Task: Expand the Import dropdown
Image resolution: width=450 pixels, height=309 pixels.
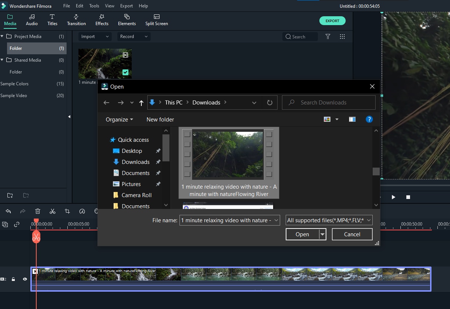Action: [95, 37]
